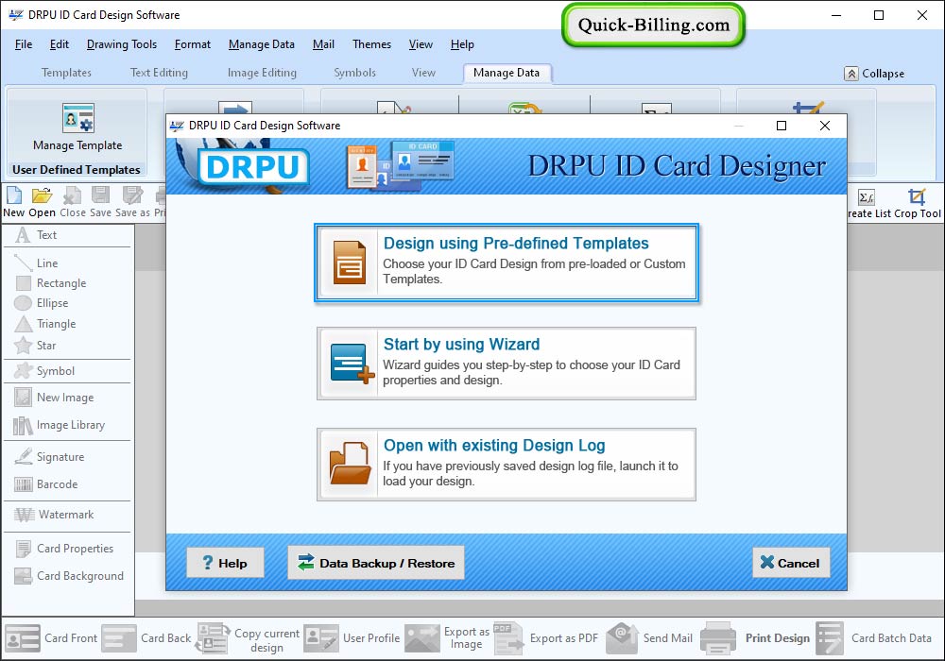Open the Image Library
Viewport: 945px width, 661px height.
point(59,425)
